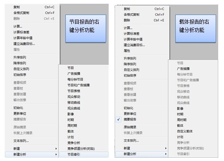Viewport: 224px width, 161px height.
Task: Select 计算标准差 in 载体报告 menu
Action: coord(132,34)
